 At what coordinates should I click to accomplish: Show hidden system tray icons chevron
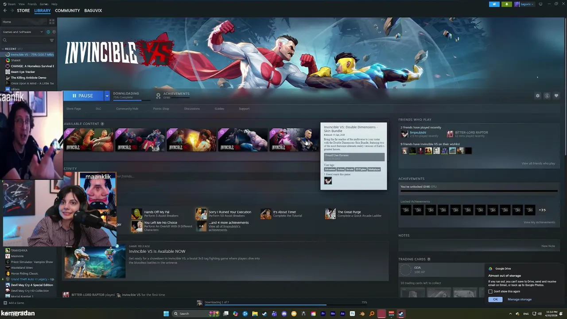(x=510, y=314)
